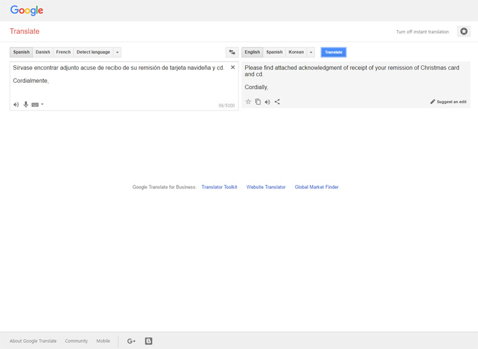Image resolution: width=478 pixels, height=349 pixels.
Task: Select French as source language
Action: click(64, 52)
